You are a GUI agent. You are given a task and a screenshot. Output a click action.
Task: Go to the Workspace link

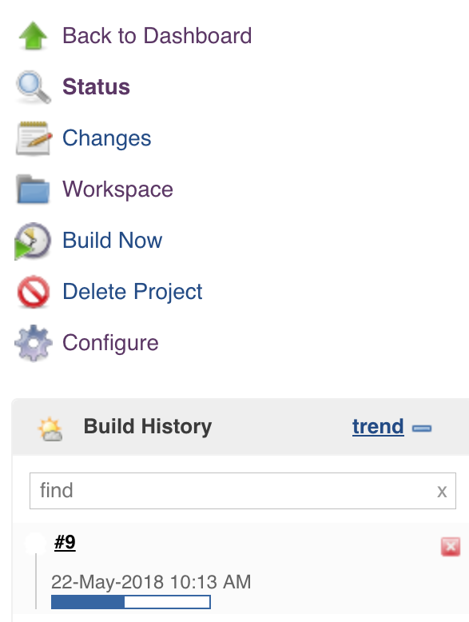[117, 189]
